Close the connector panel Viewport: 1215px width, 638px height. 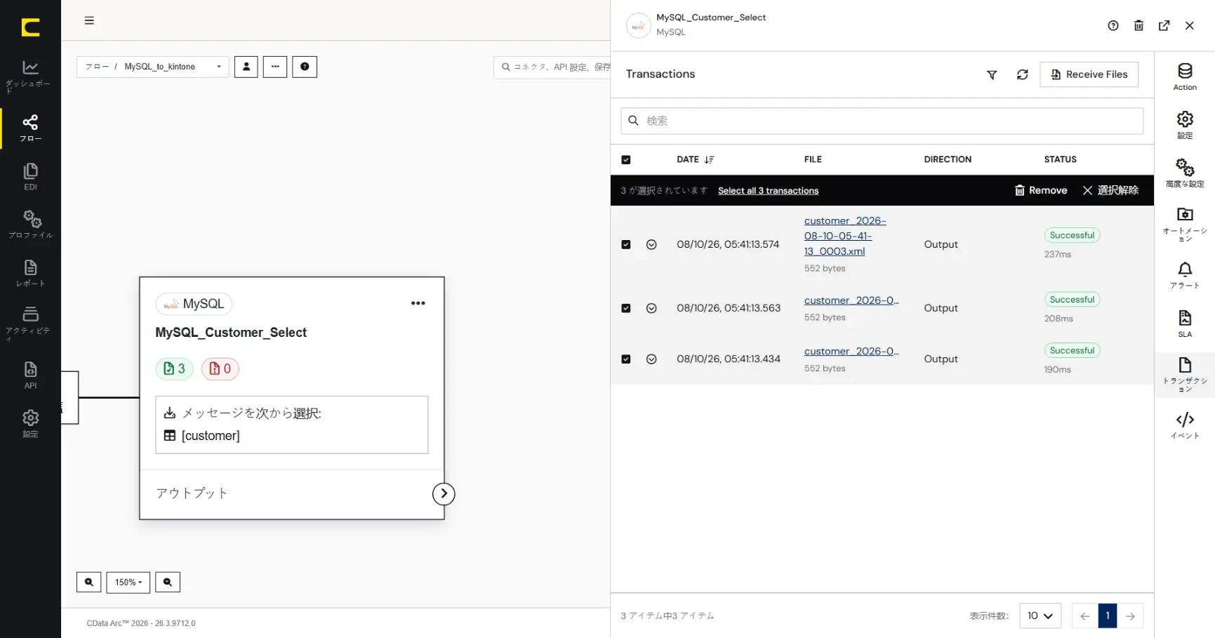point(1189,25)
